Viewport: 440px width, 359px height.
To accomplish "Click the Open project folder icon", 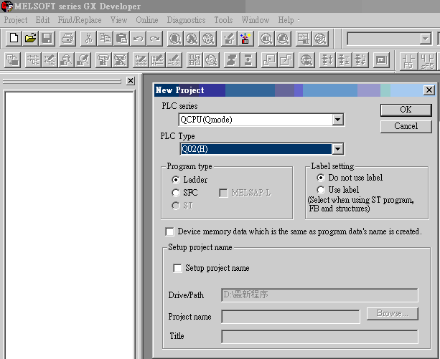I will click(30, 38).
